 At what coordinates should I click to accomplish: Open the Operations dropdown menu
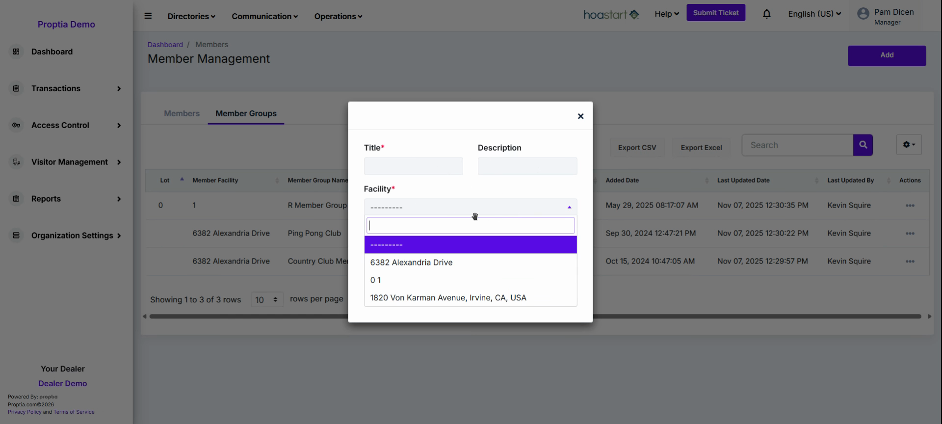click(338, 16)
